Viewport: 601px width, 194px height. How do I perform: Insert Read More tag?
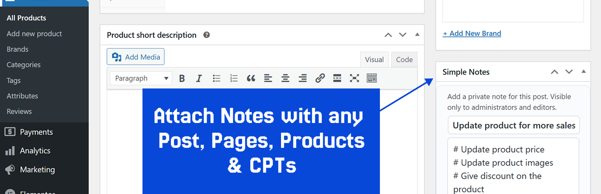tap(337, 78)
